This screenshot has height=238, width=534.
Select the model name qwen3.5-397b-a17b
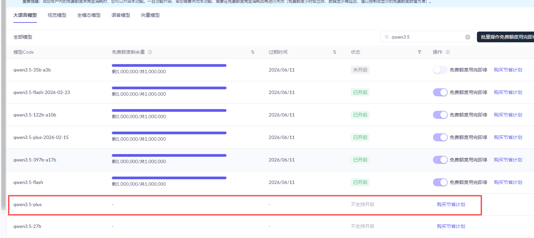click(35, 160)
